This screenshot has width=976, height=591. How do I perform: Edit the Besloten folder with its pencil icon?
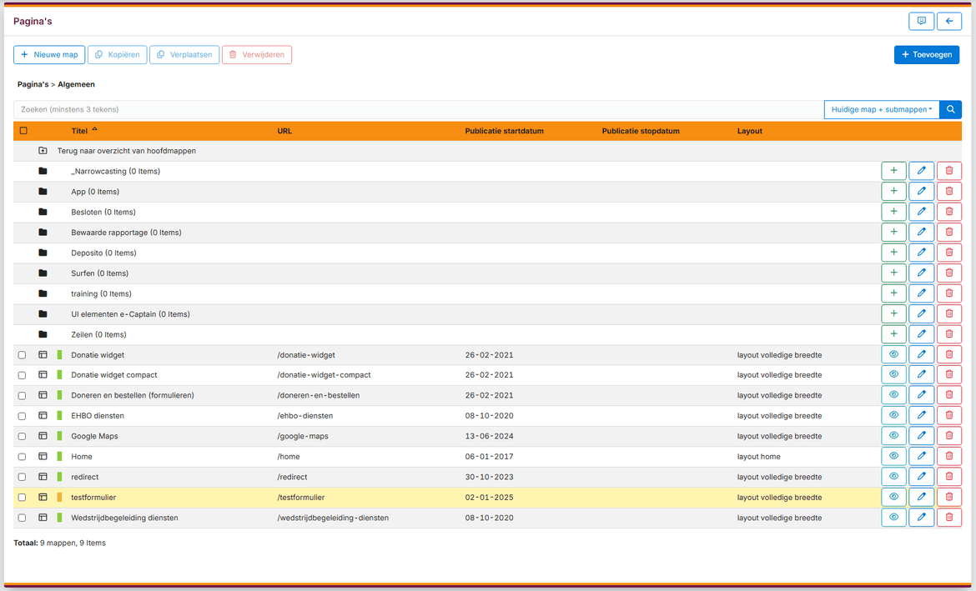point(921,211)
